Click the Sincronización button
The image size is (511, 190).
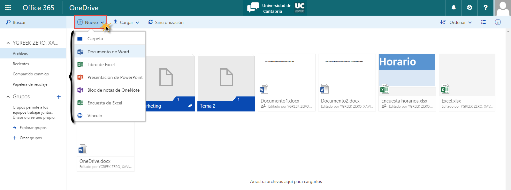point(166,22)
